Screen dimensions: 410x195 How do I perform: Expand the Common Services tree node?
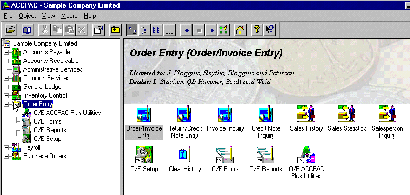[x=6, y=78]
